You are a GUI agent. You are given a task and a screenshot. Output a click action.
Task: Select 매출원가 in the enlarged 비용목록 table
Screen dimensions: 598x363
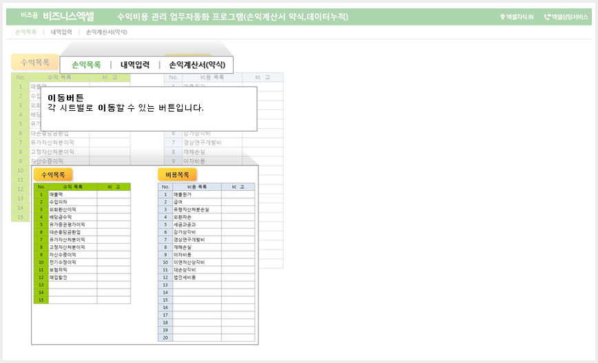point(197,194)
